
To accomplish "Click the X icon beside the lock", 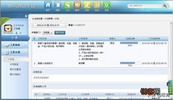I will [21, 33].
